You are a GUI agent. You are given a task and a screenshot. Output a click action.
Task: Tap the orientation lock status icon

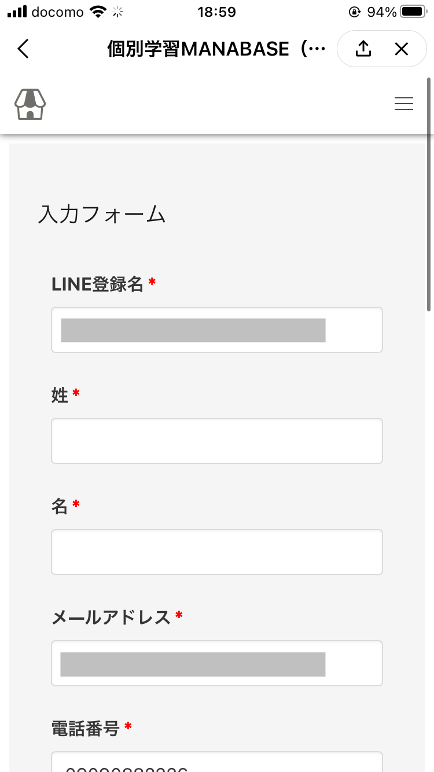355,12
